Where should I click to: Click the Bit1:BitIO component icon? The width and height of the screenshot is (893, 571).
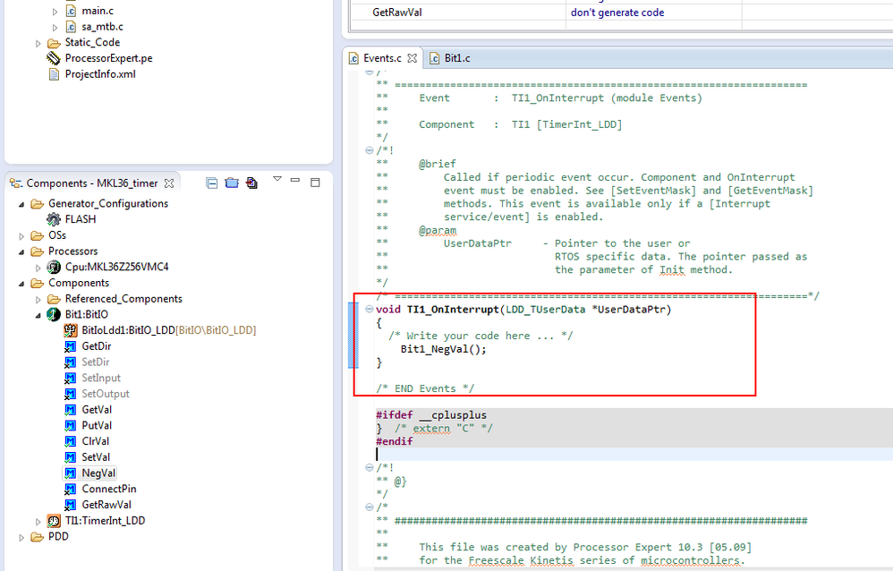point(54,314)
